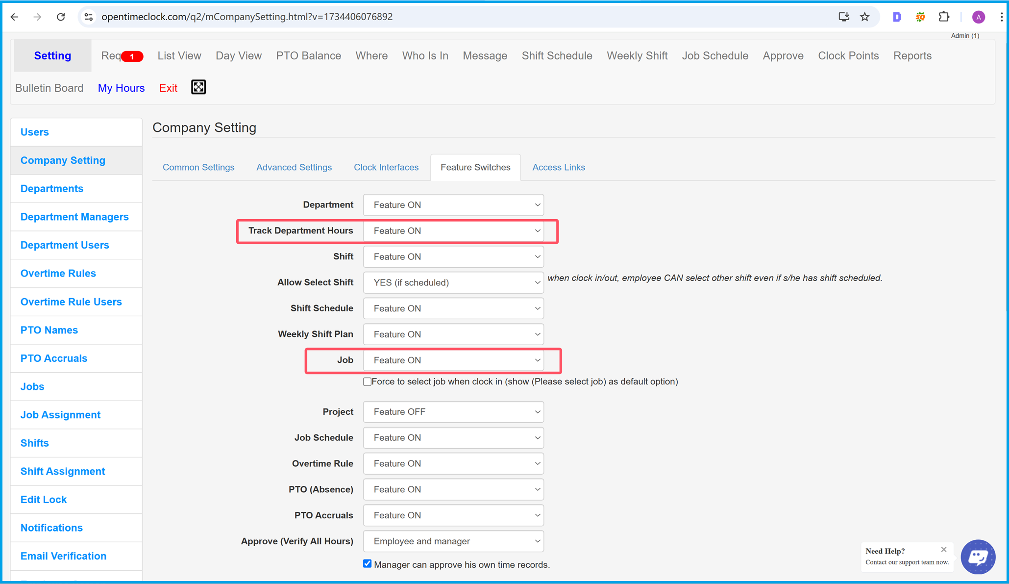Click the My Hours link
The image size is (1009, 584).
click(x=122, y=88)
